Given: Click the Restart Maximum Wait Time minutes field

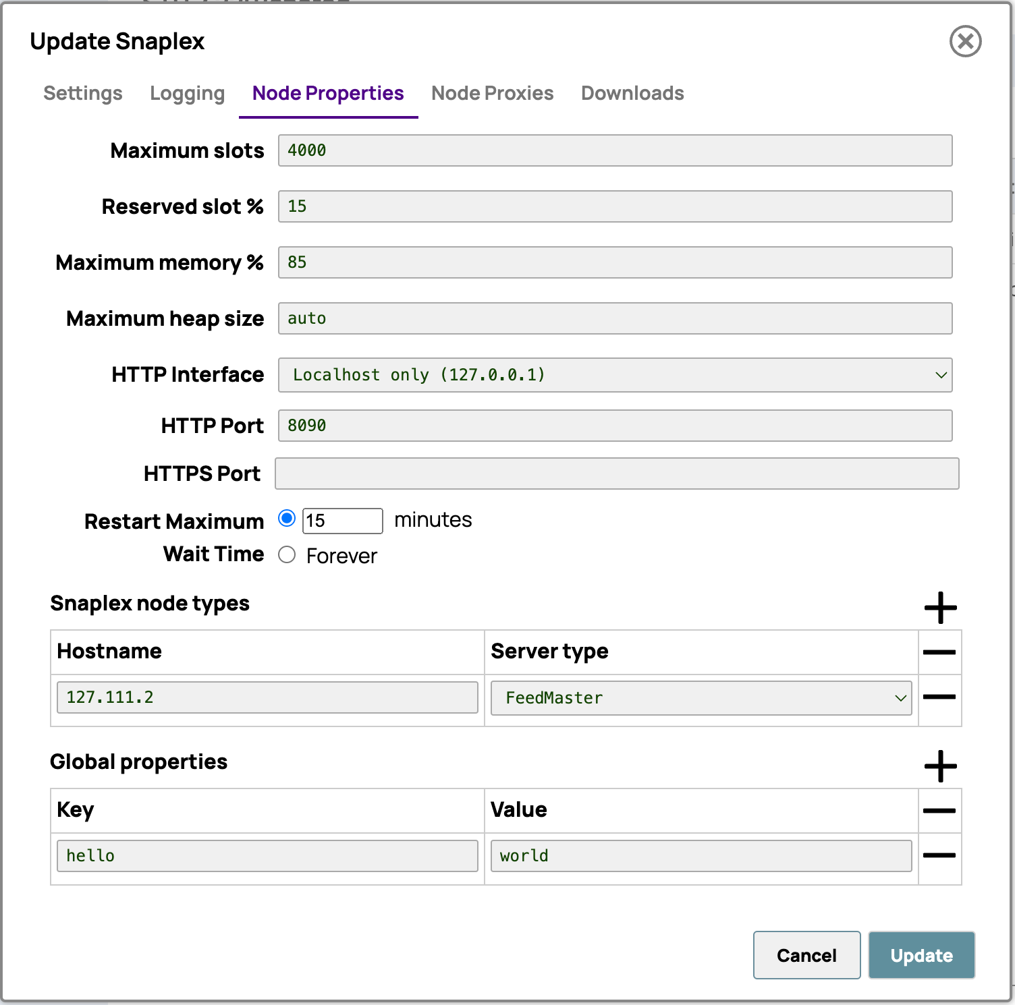Looking at the screenshot, I should (342, 520).
